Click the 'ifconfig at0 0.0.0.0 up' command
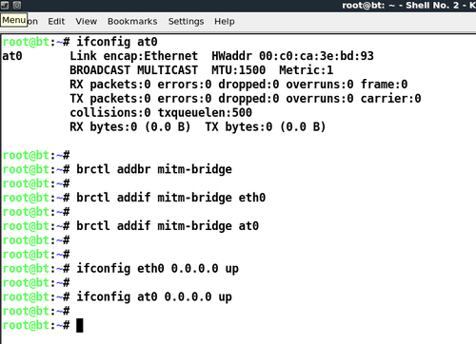Image resolution: width=476 pixels, height=344 pixels. coord(154,297)
